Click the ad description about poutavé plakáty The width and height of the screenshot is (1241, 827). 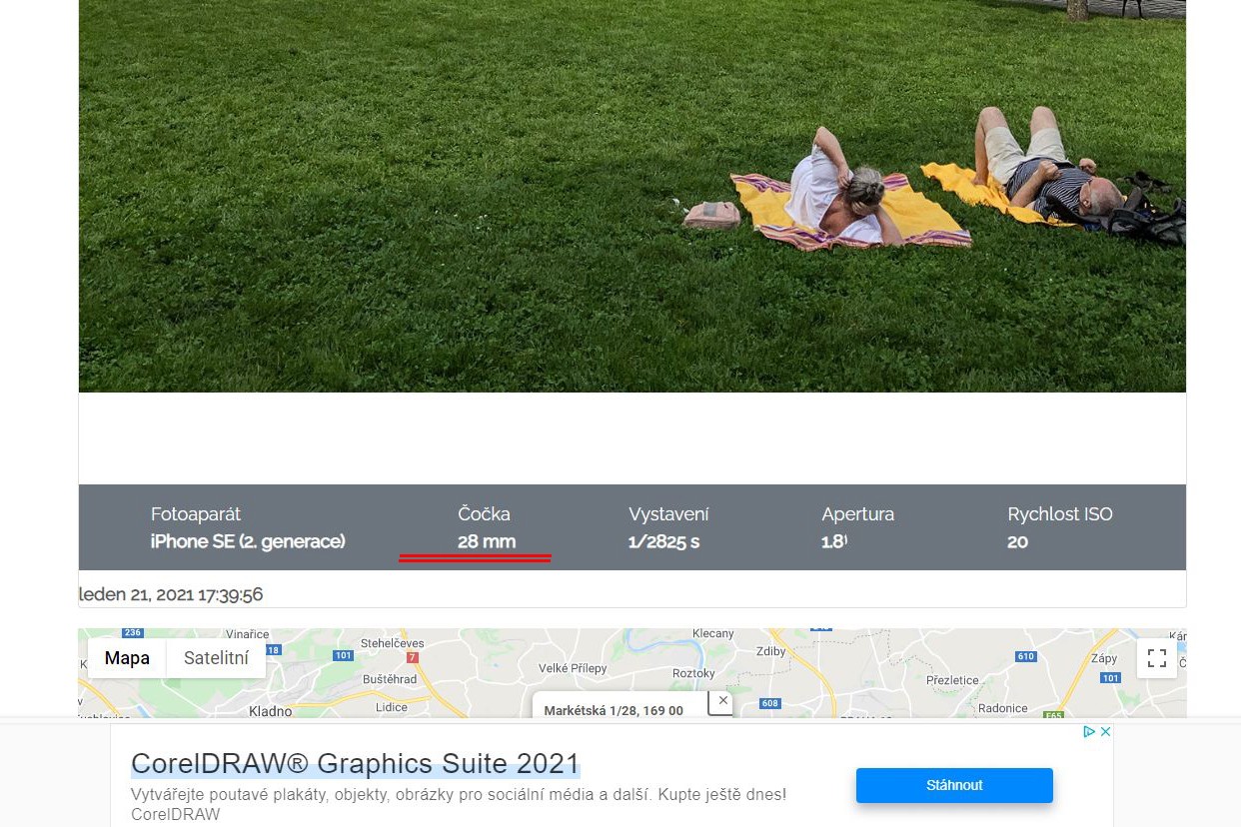(x=458, y=795)
